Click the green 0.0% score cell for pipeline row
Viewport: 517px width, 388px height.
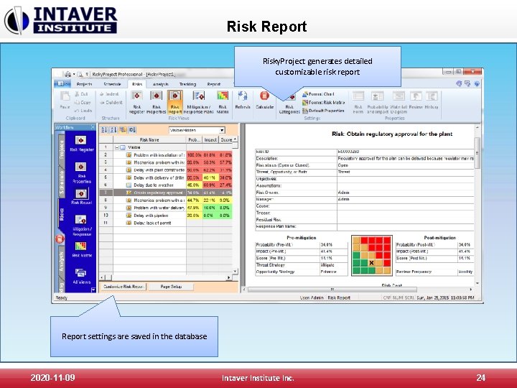(x=225, y=216)
